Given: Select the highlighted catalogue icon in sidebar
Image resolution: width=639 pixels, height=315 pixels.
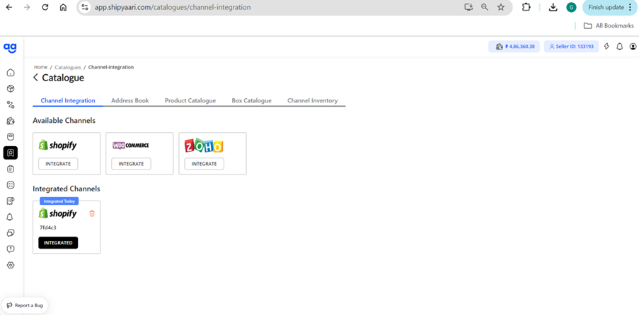Looking at the screenshot, I should coord(11,153).
